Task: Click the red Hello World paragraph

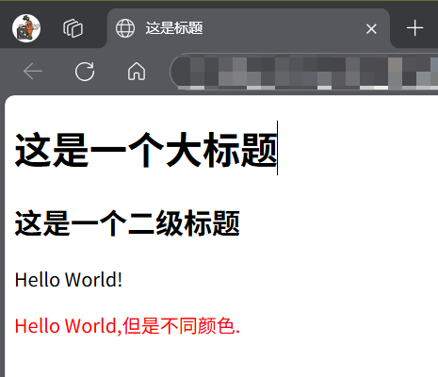Action: 127,326
